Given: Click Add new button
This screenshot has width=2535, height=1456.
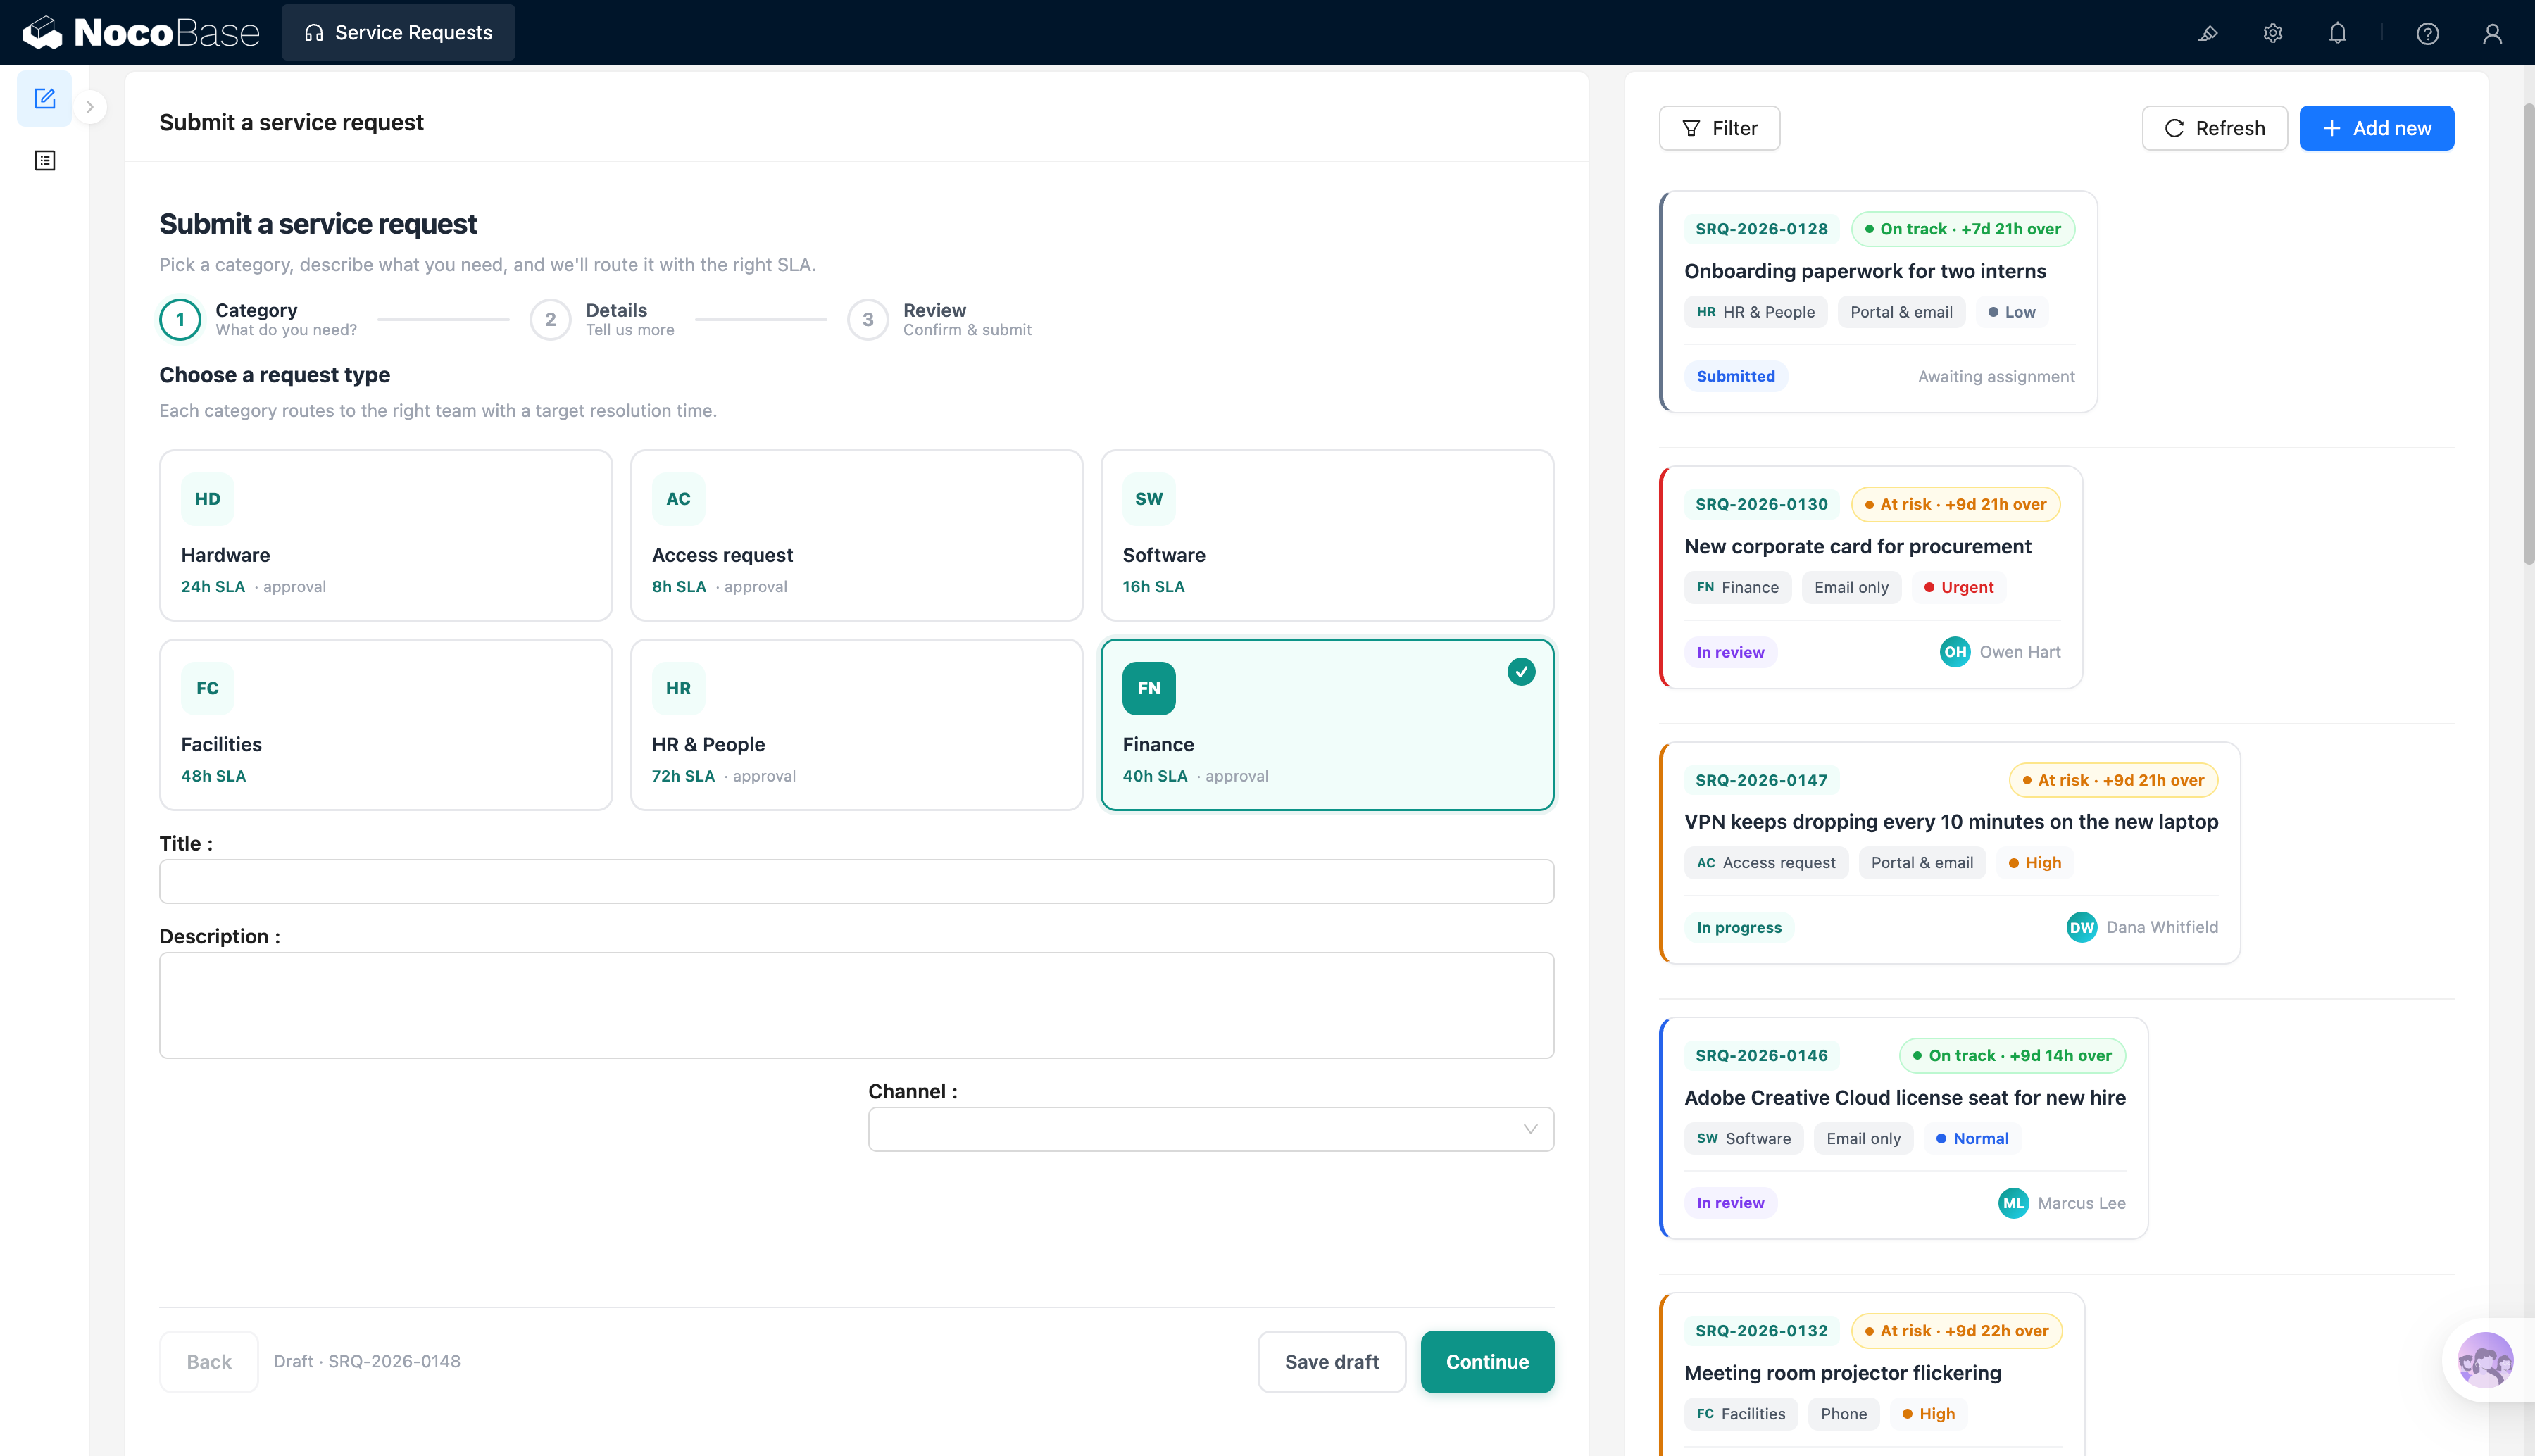Looking at the screenshot, I should coord(2376,128).
